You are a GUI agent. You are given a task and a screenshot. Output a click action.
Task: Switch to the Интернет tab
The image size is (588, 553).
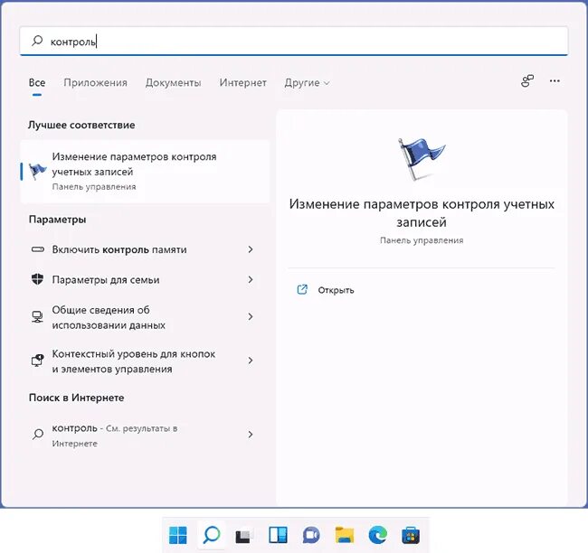click(243, 82)
